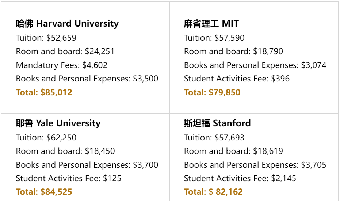This screenshot has height=203, width=340.
Task: Click MIT's Room and board $18,790 line
Action: coord(233,52)
